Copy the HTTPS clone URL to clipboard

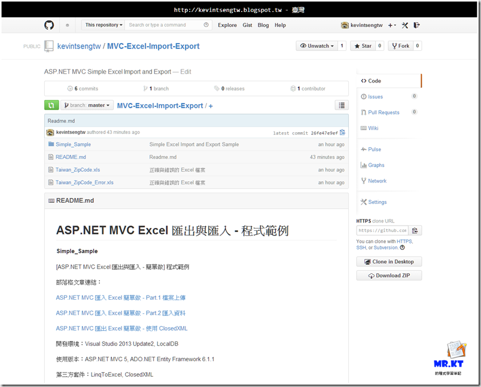(x=415, y=231)
